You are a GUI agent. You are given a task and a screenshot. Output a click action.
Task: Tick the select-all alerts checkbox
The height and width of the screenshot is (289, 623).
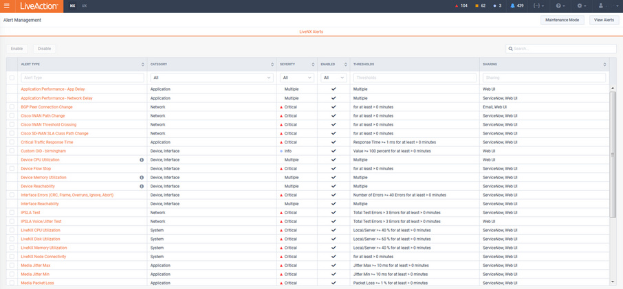pos(12,78)
